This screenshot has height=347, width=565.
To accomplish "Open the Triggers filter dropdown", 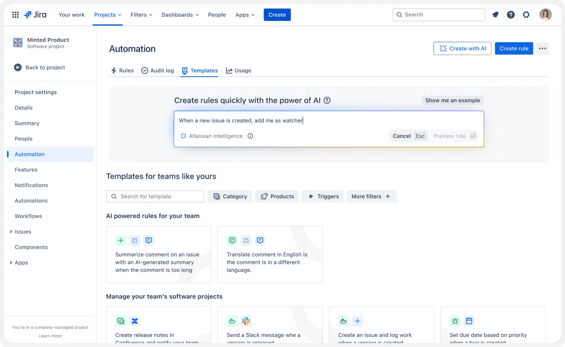I will coord(323,196).
